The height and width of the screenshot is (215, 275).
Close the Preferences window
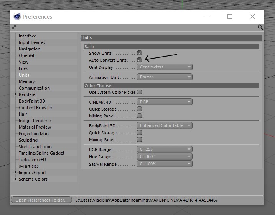pyautogui.click(x=252, y=16)
